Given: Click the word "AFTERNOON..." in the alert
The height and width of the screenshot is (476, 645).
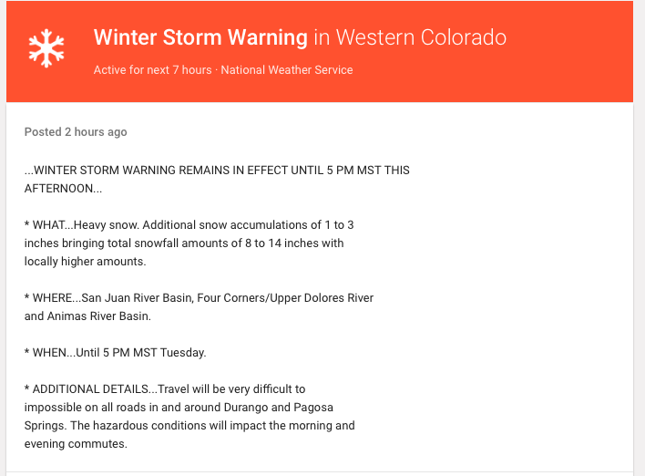Looking at the screenshot, I should [x=63, y=189].
